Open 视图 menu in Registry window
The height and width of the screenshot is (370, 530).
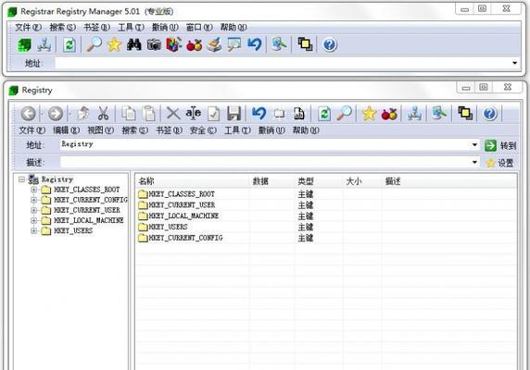point(100,130)
